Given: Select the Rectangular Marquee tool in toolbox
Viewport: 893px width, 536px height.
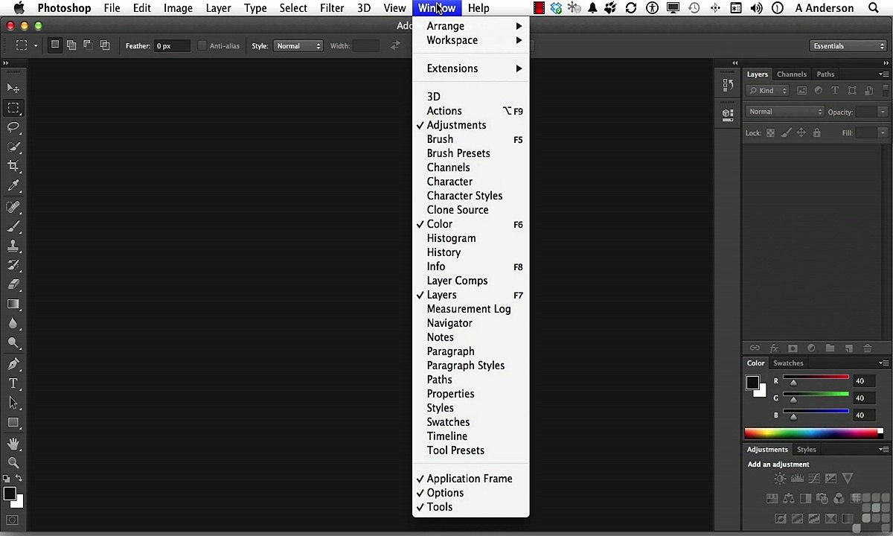Looking at the screenshot, I should tap(13, 108).
